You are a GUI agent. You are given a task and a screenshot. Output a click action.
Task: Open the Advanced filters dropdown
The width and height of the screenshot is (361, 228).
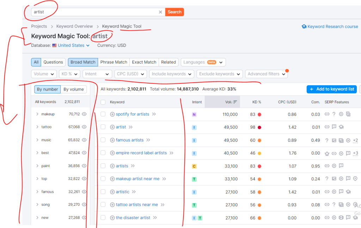coord(267,74)
